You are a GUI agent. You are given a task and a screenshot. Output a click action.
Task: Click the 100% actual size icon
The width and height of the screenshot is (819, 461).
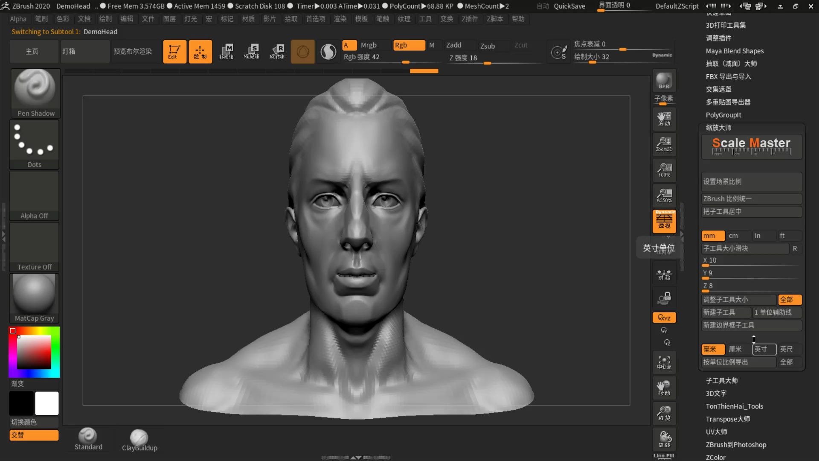pyautogui.click(x=664, y=170)
